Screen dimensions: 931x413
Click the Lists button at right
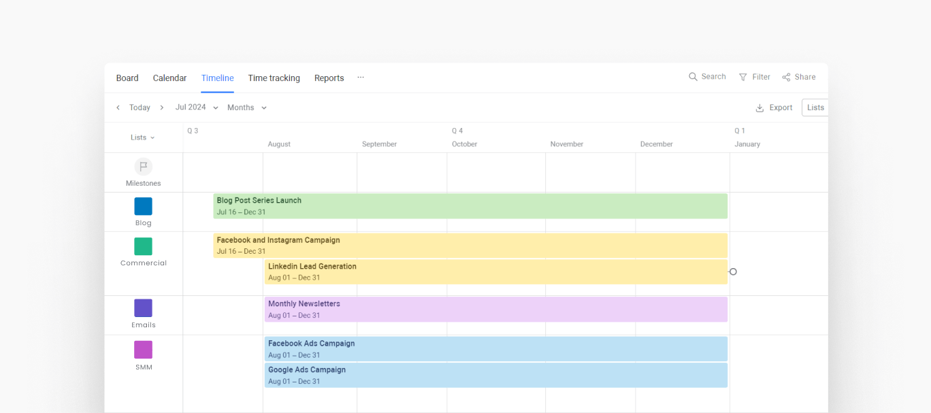[x=815, y=108]
